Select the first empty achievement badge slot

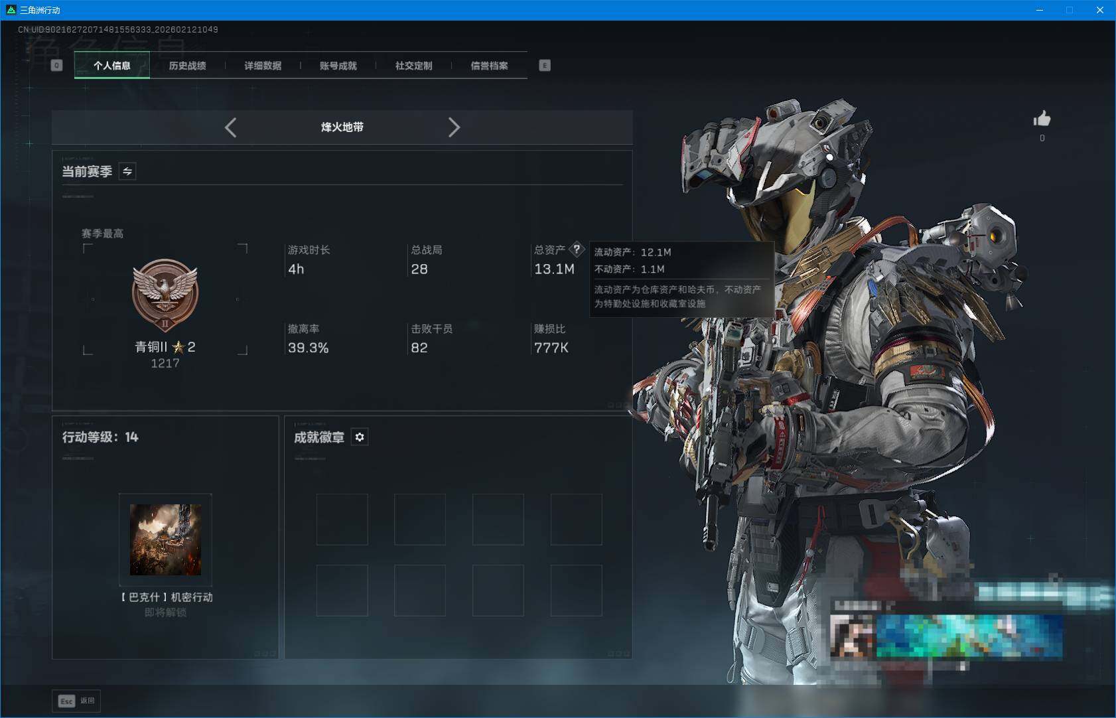(x=342, y=520)
